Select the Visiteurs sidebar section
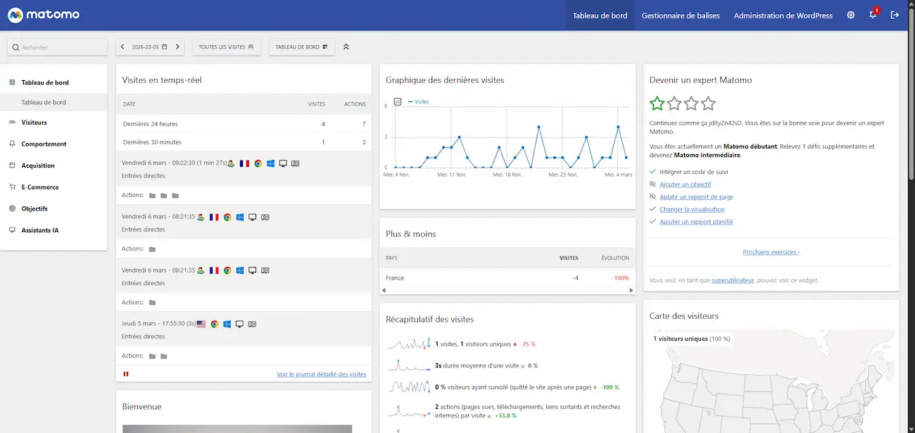This screenshot has width=915, height=433. tap(34, 122)
